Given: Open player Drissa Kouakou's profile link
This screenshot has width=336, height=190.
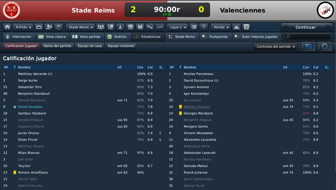Looking at the screenshot, I should click(x=30, y=107).
